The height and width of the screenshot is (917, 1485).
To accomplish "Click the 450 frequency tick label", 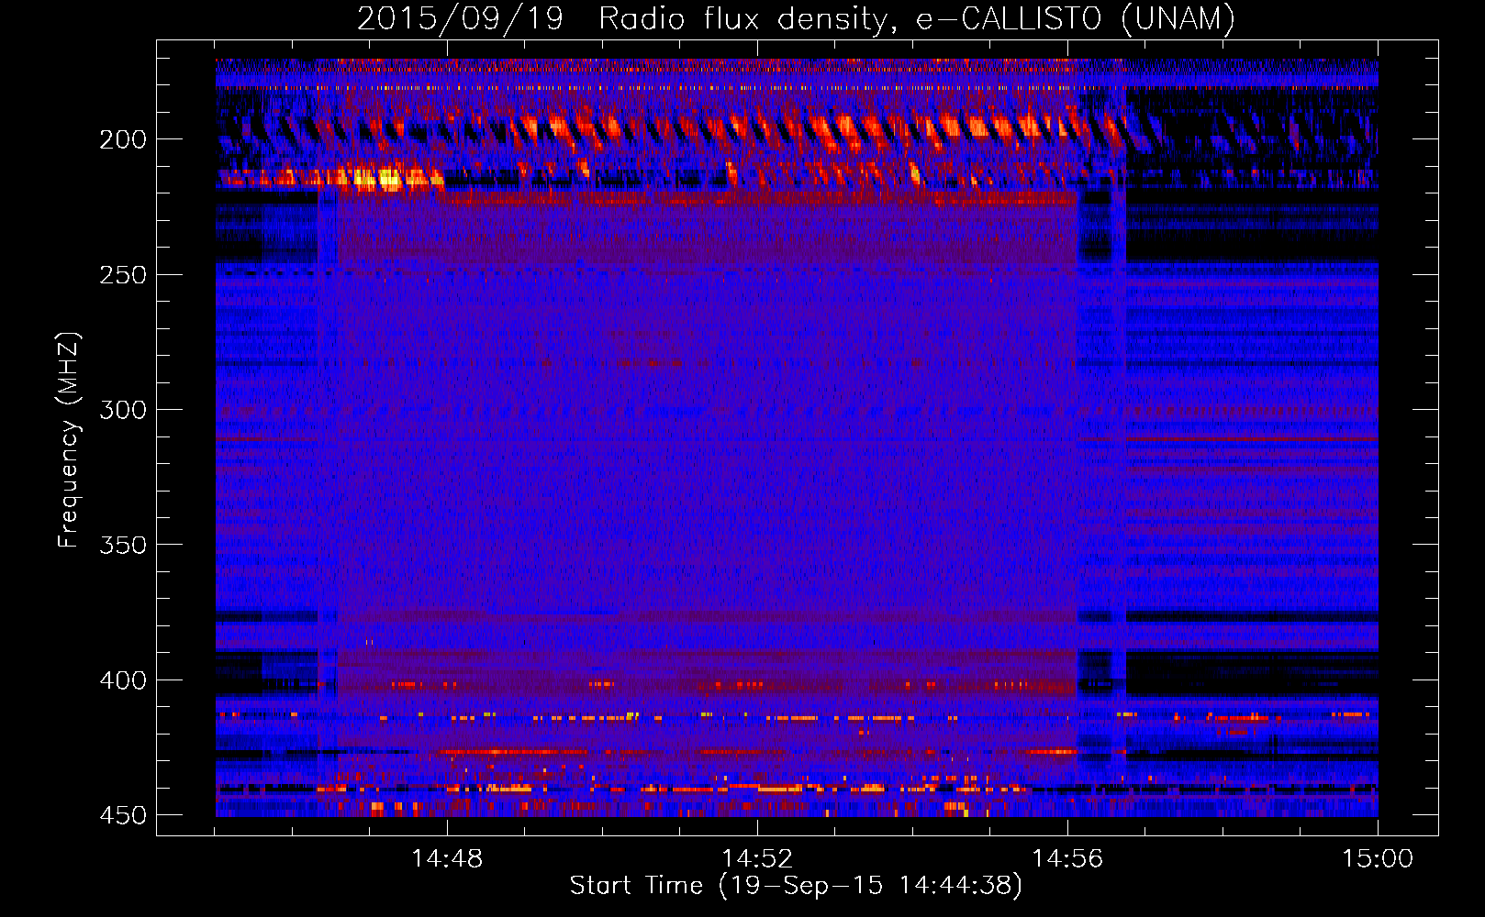I will coord(122,815).
